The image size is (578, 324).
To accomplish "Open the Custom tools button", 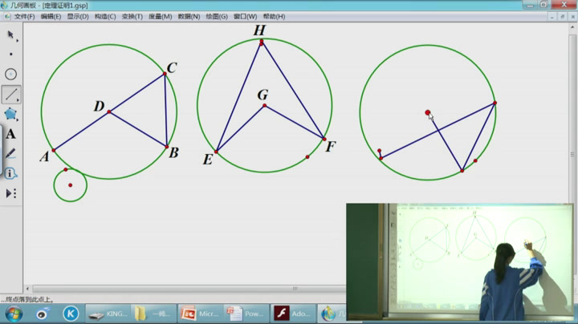I will (10, 192).
